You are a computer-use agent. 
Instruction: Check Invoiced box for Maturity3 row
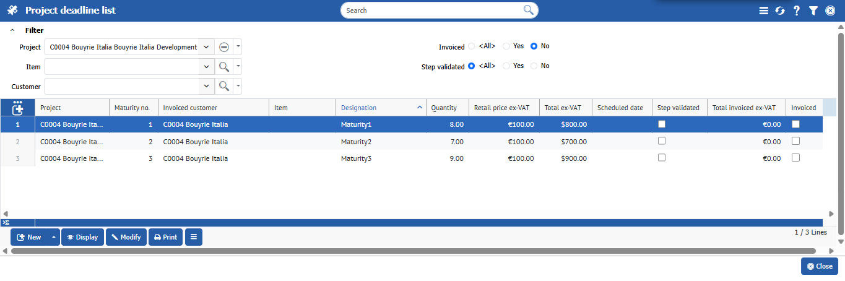click(x=796, y=158)
